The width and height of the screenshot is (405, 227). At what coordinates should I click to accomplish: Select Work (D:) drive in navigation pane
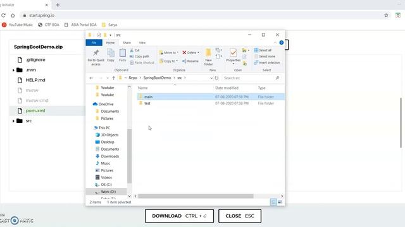106,192
